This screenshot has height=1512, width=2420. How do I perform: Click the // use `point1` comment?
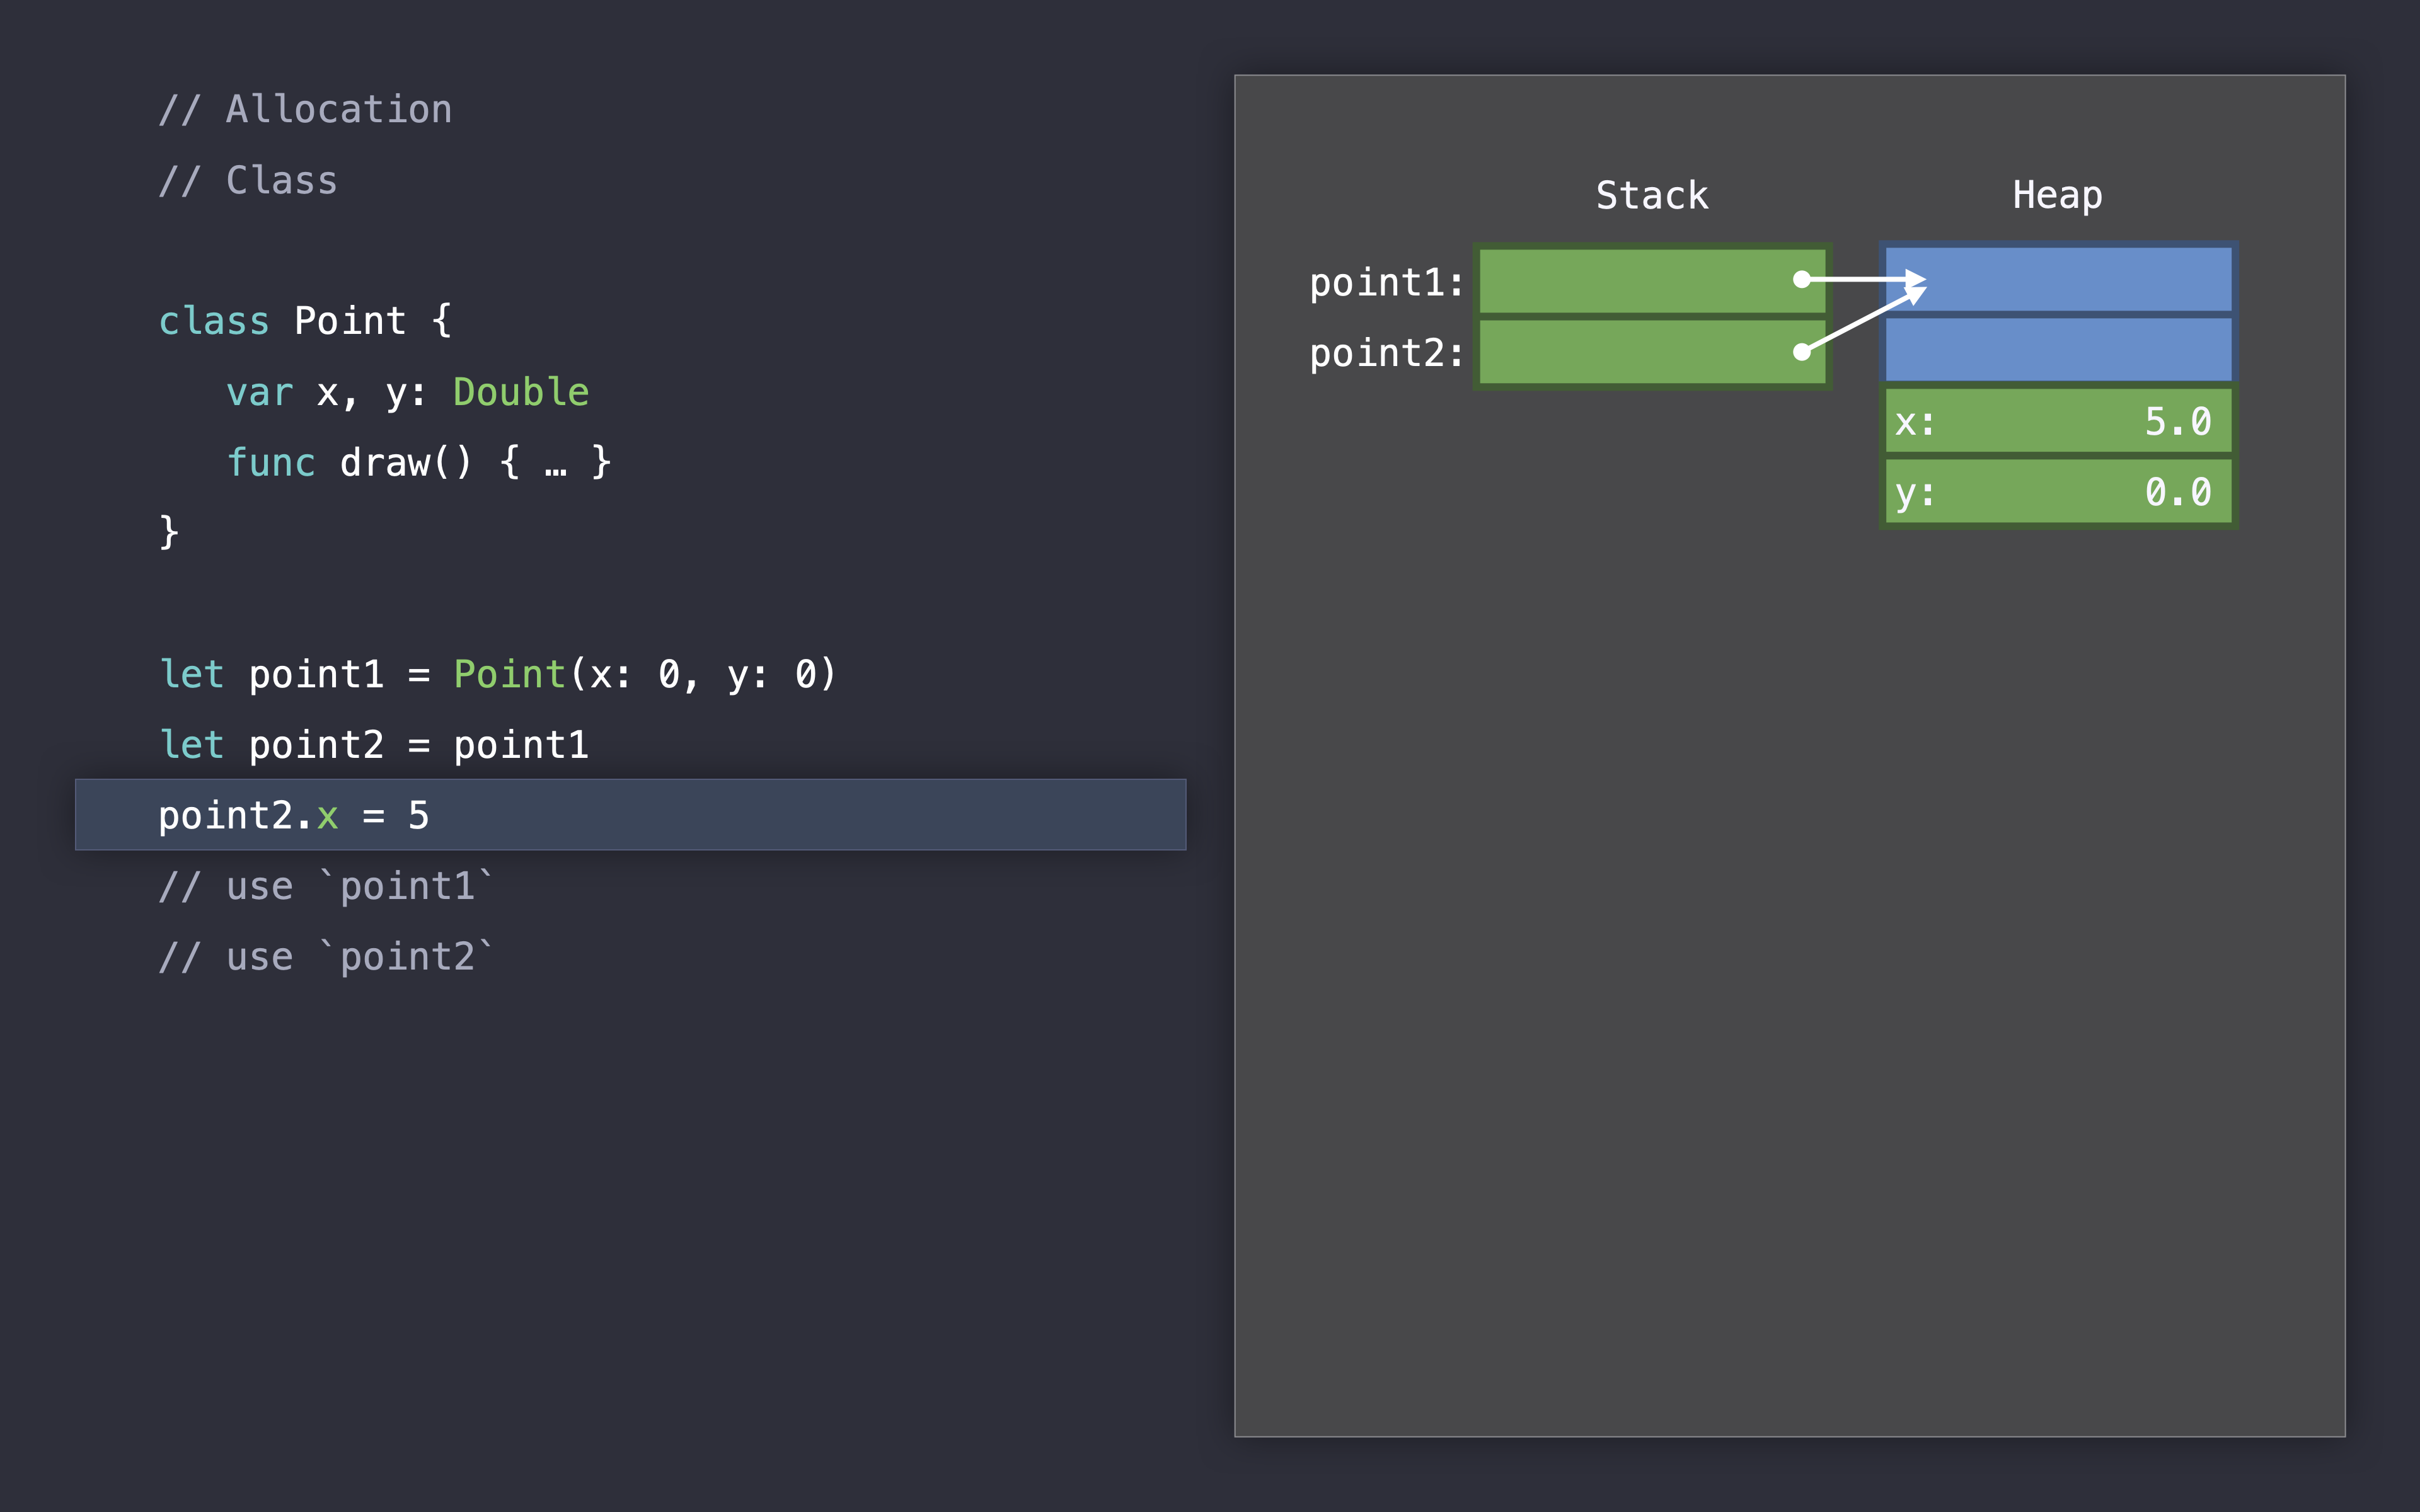(326, 887)
